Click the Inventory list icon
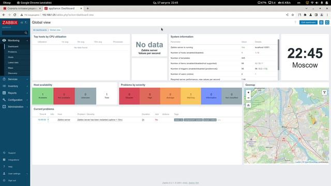Screen dimensions: 331x186 4,86
